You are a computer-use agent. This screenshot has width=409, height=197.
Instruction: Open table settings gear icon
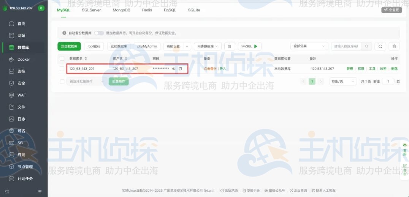(394, 46)
